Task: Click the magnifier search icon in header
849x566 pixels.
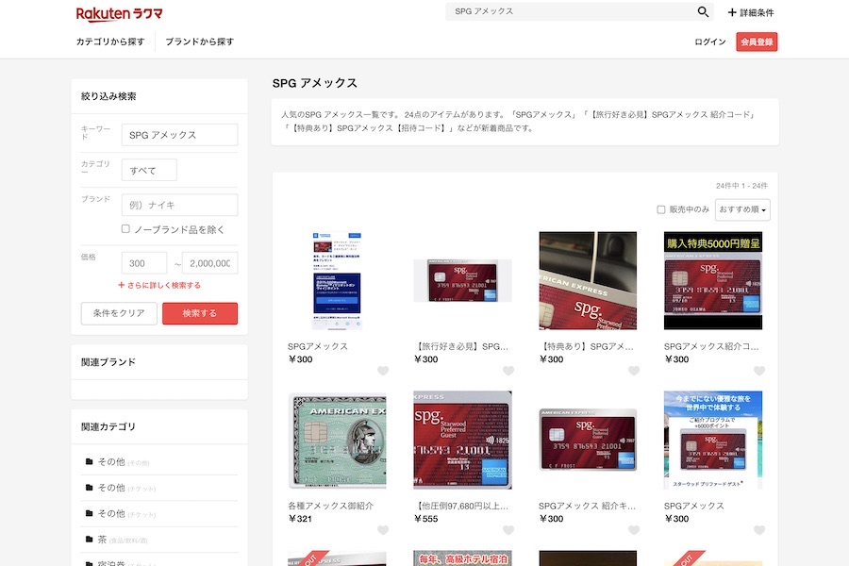Action: coord(703,11)
